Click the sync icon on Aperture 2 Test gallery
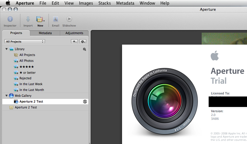 coord(85,102)
